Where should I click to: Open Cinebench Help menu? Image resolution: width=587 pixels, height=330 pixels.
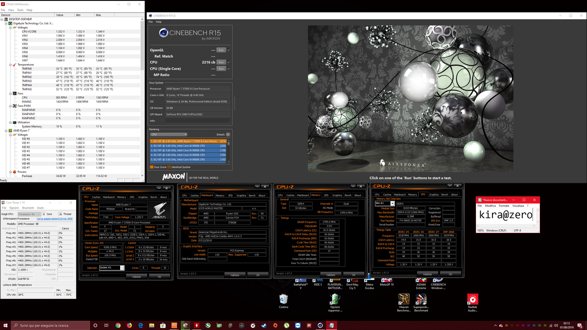159,22
